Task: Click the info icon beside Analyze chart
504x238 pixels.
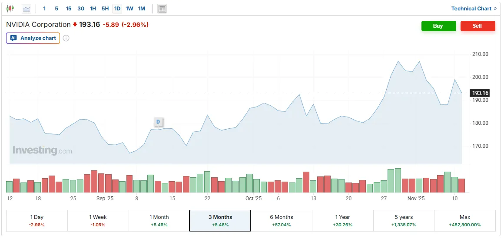Action: (x=66, y=38)
